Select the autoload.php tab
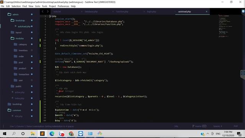 coord(185,11)
